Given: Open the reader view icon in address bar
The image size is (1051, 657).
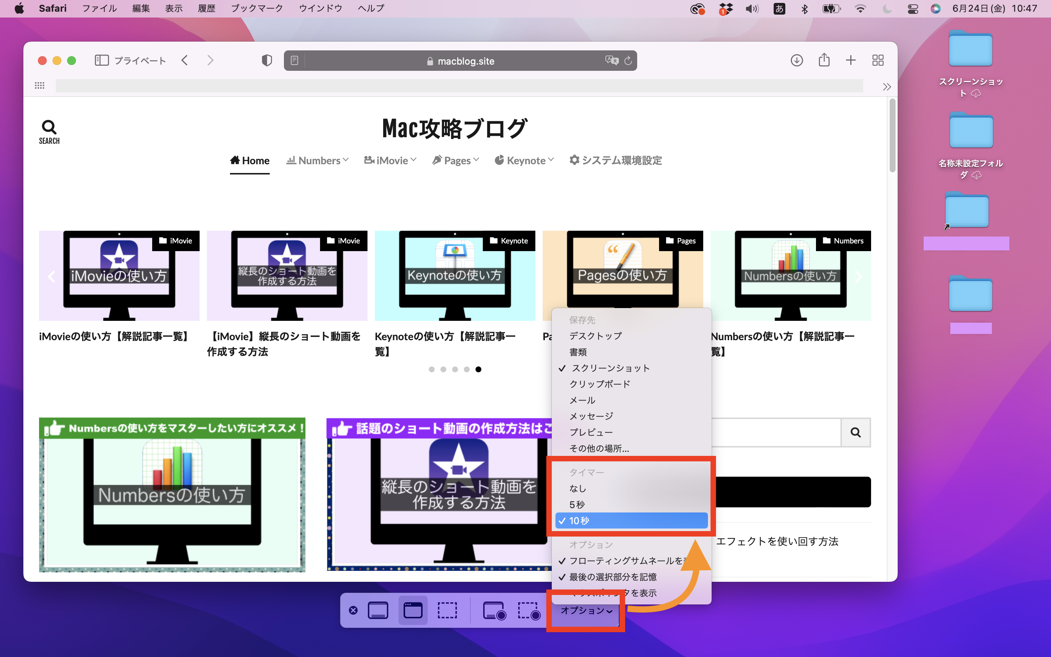Looking at the screenshot, I should (294, 61).
